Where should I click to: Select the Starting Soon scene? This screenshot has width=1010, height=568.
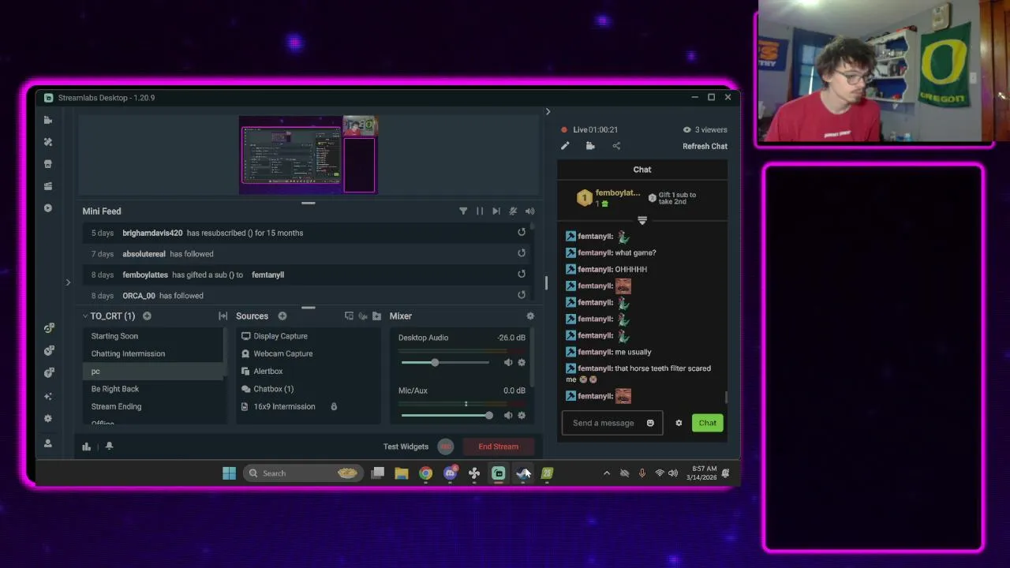click(154, 336)
